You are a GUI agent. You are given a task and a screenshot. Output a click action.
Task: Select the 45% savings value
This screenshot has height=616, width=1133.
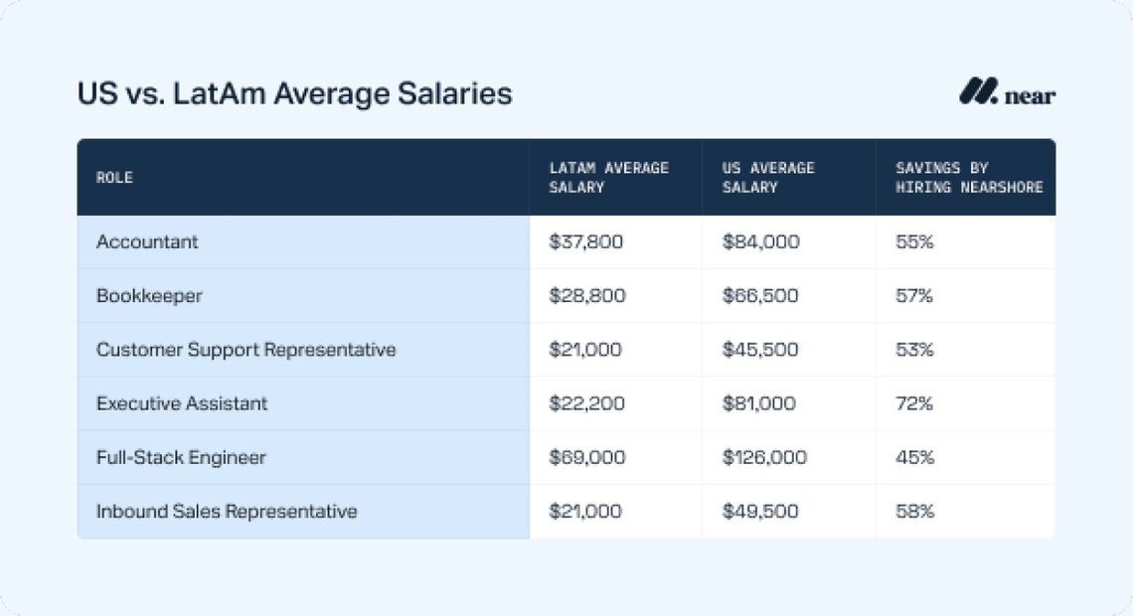914,457
